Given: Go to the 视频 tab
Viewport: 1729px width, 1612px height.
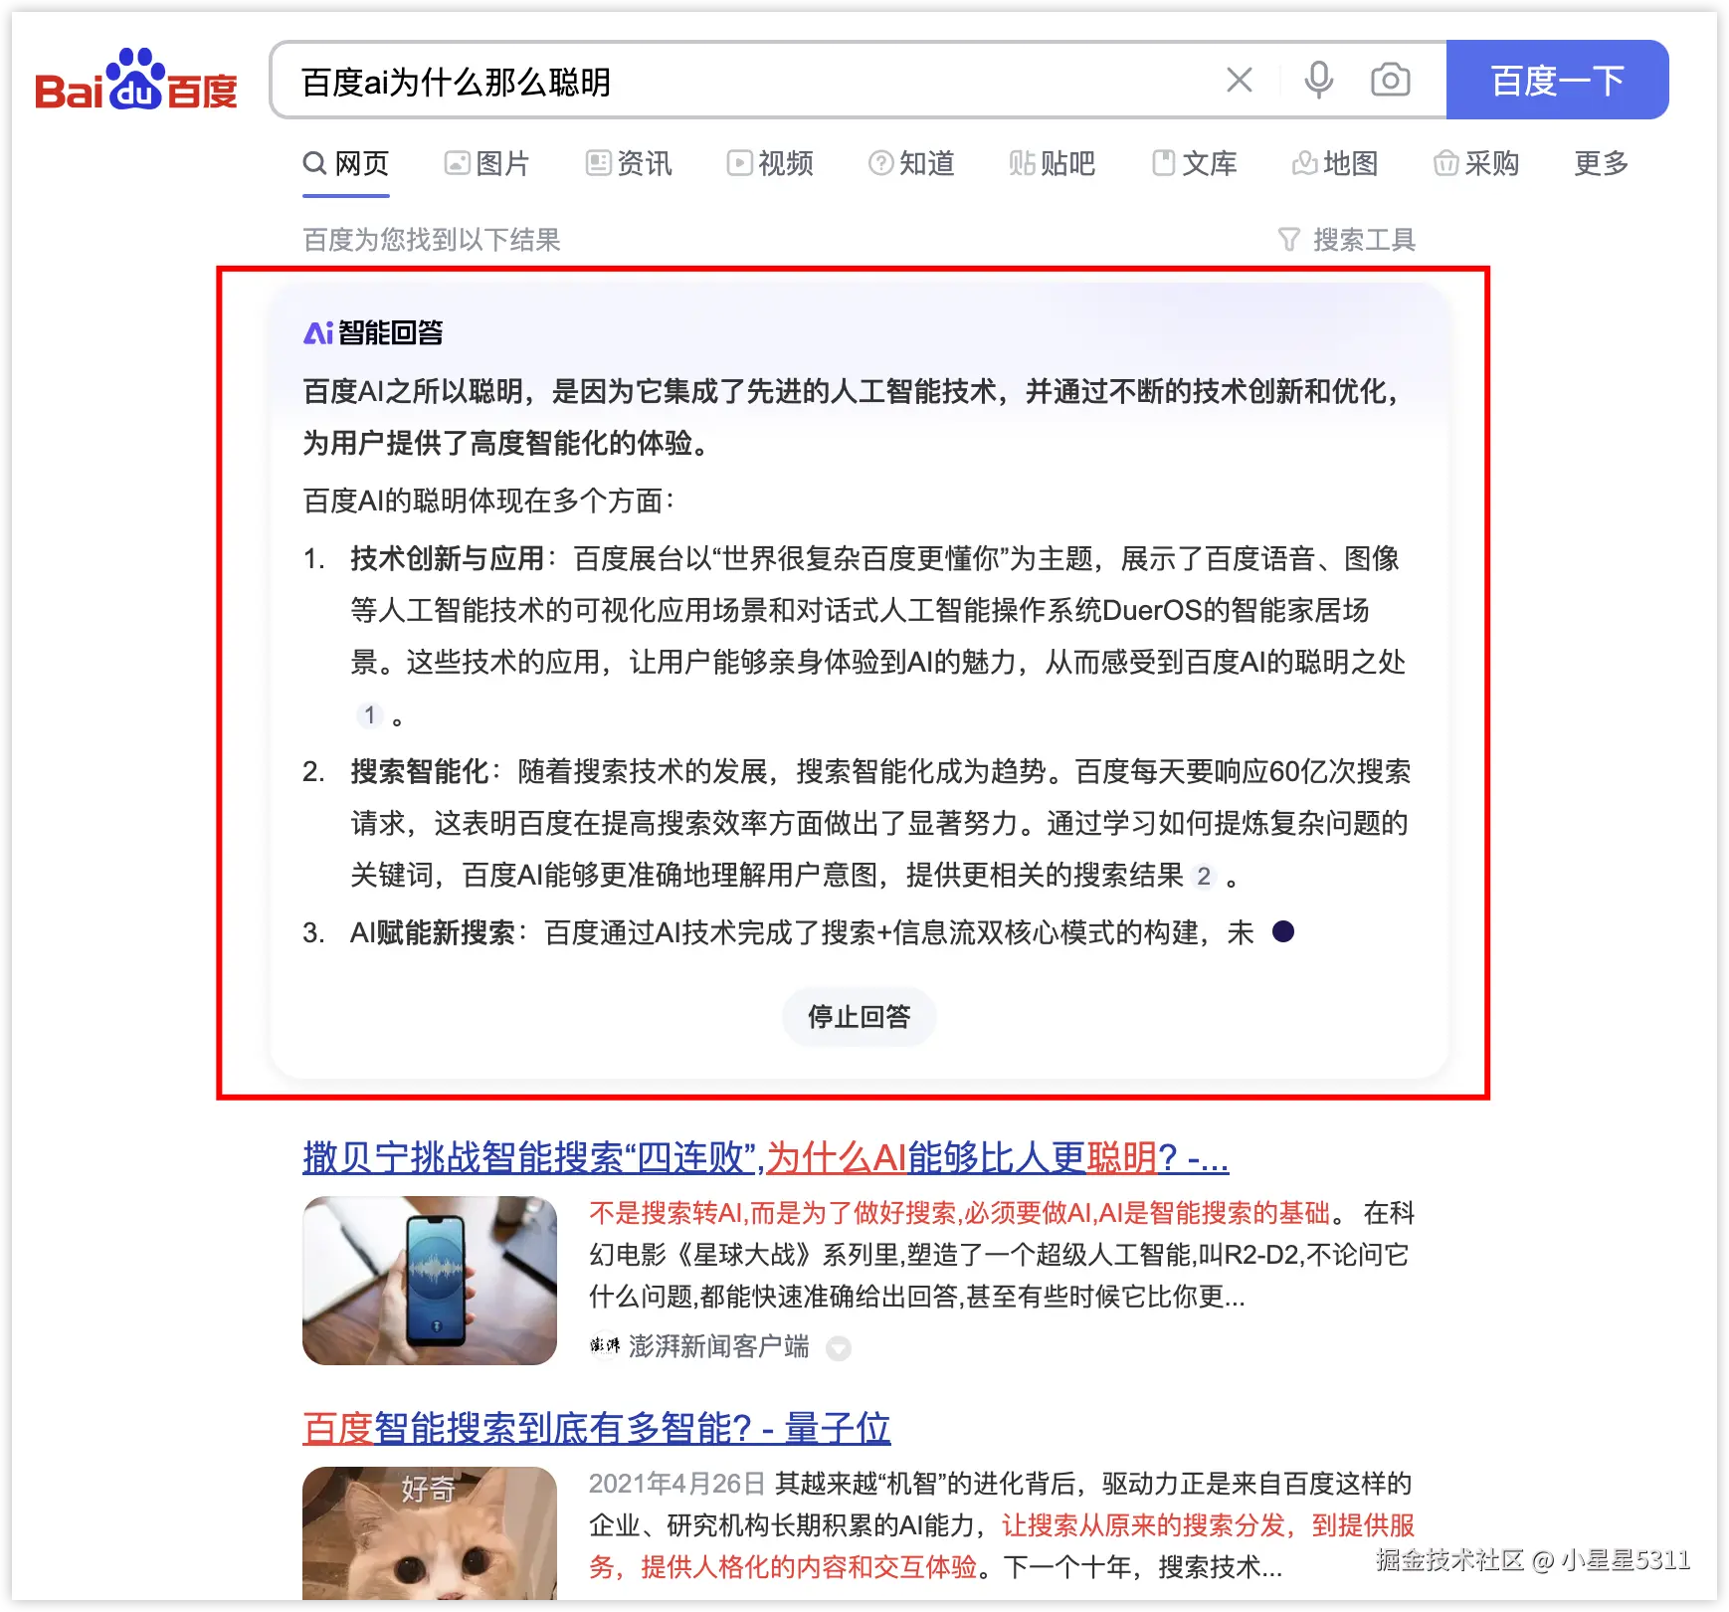Looking at the screenshot, I should 770,163.
